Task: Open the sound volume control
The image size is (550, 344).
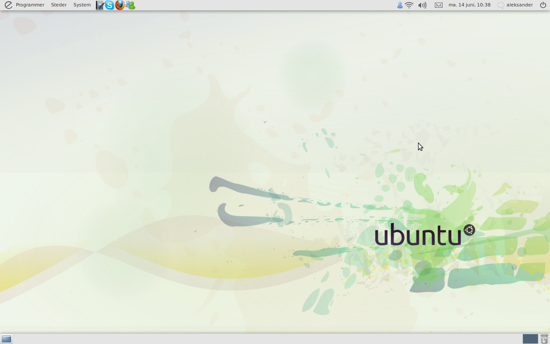Action: 422,5
